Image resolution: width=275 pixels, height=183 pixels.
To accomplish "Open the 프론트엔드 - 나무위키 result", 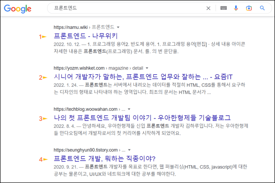I will coord(86,36).
